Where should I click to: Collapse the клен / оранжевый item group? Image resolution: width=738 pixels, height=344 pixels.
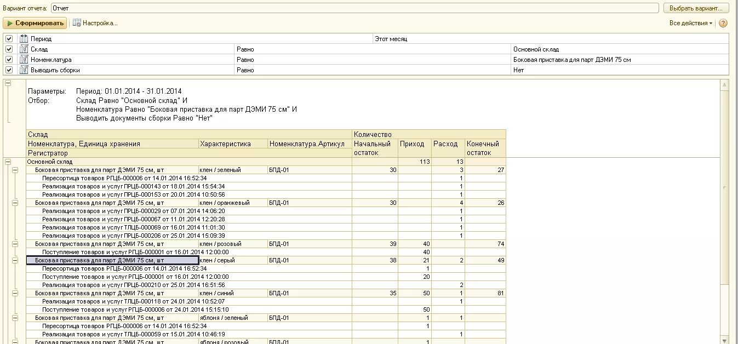click(15, 203)
